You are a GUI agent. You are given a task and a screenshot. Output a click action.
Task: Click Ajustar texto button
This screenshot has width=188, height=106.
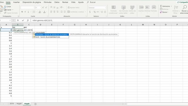tap(73, 8)
